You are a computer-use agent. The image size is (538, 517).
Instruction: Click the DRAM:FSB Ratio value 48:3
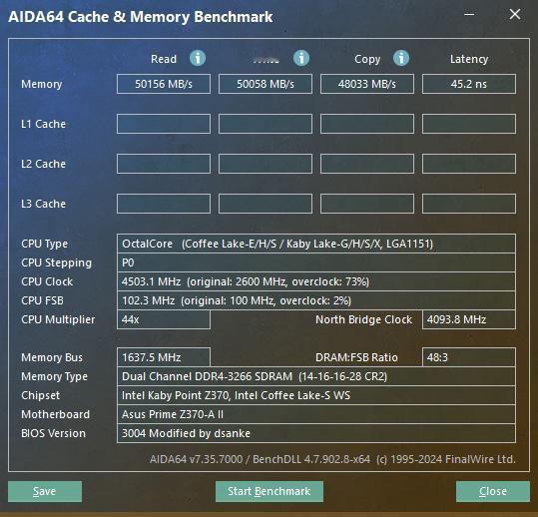(x=469, y=357)
